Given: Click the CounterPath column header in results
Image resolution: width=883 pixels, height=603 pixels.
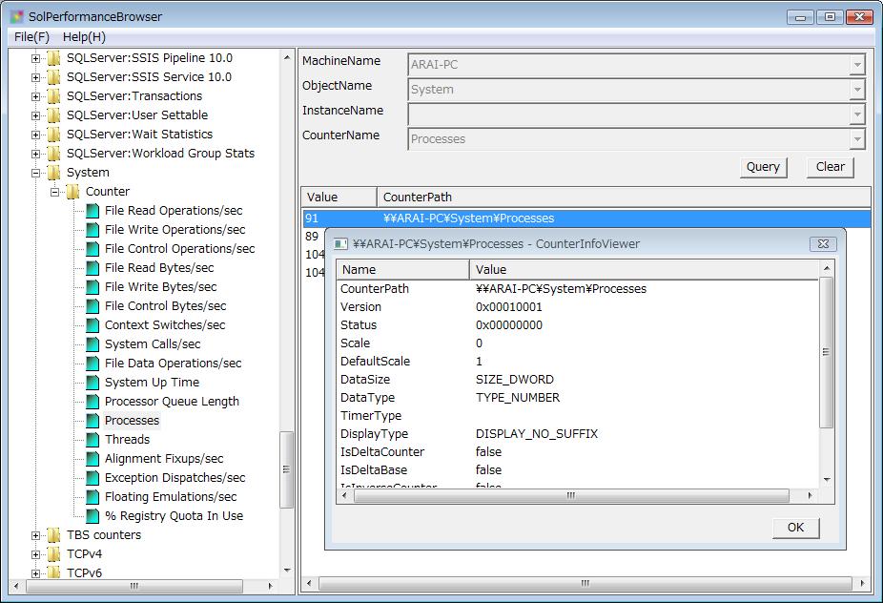Looking at the screenshot, I should tap(624, 198).
